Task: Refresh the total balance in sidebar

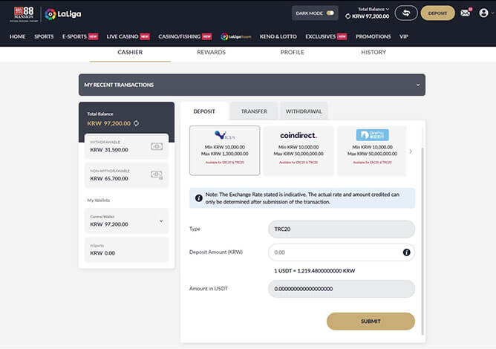Action: pyautogui.click(x=137, y=123)
